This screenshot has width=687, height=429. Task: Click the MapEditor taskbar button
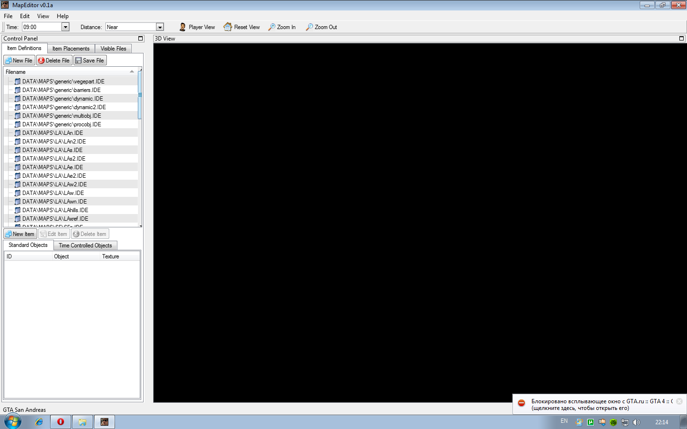[x=104, y=422]
